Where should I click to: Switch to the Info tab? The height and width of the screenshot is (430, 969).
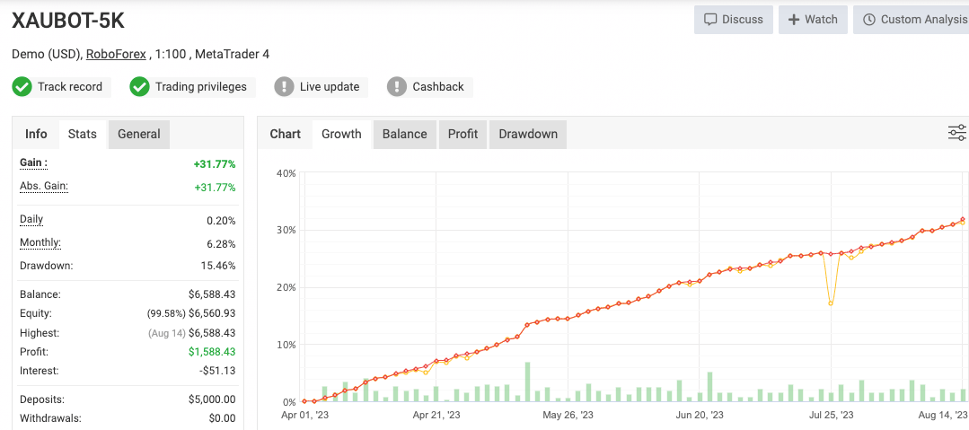[36, 134]
